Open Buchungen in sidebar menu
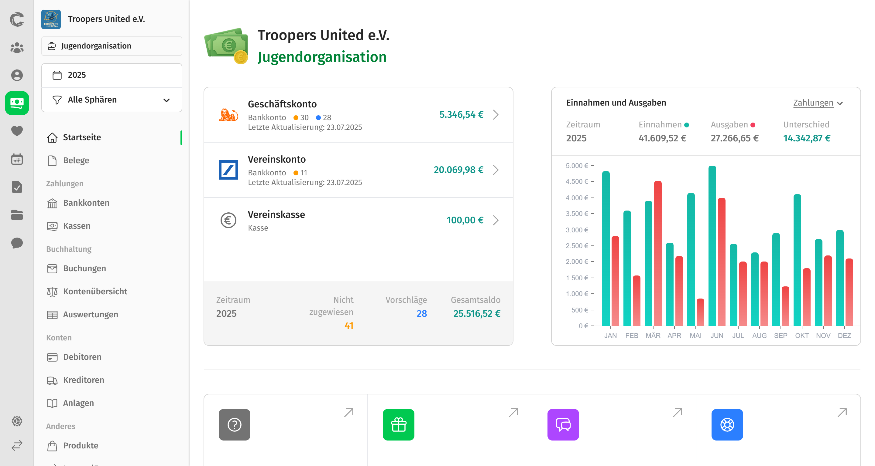The image size is (875, 466). point(84,268)
